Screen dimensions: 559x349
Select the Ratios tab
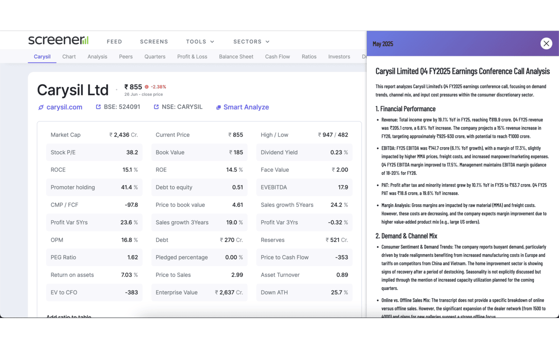309,56
